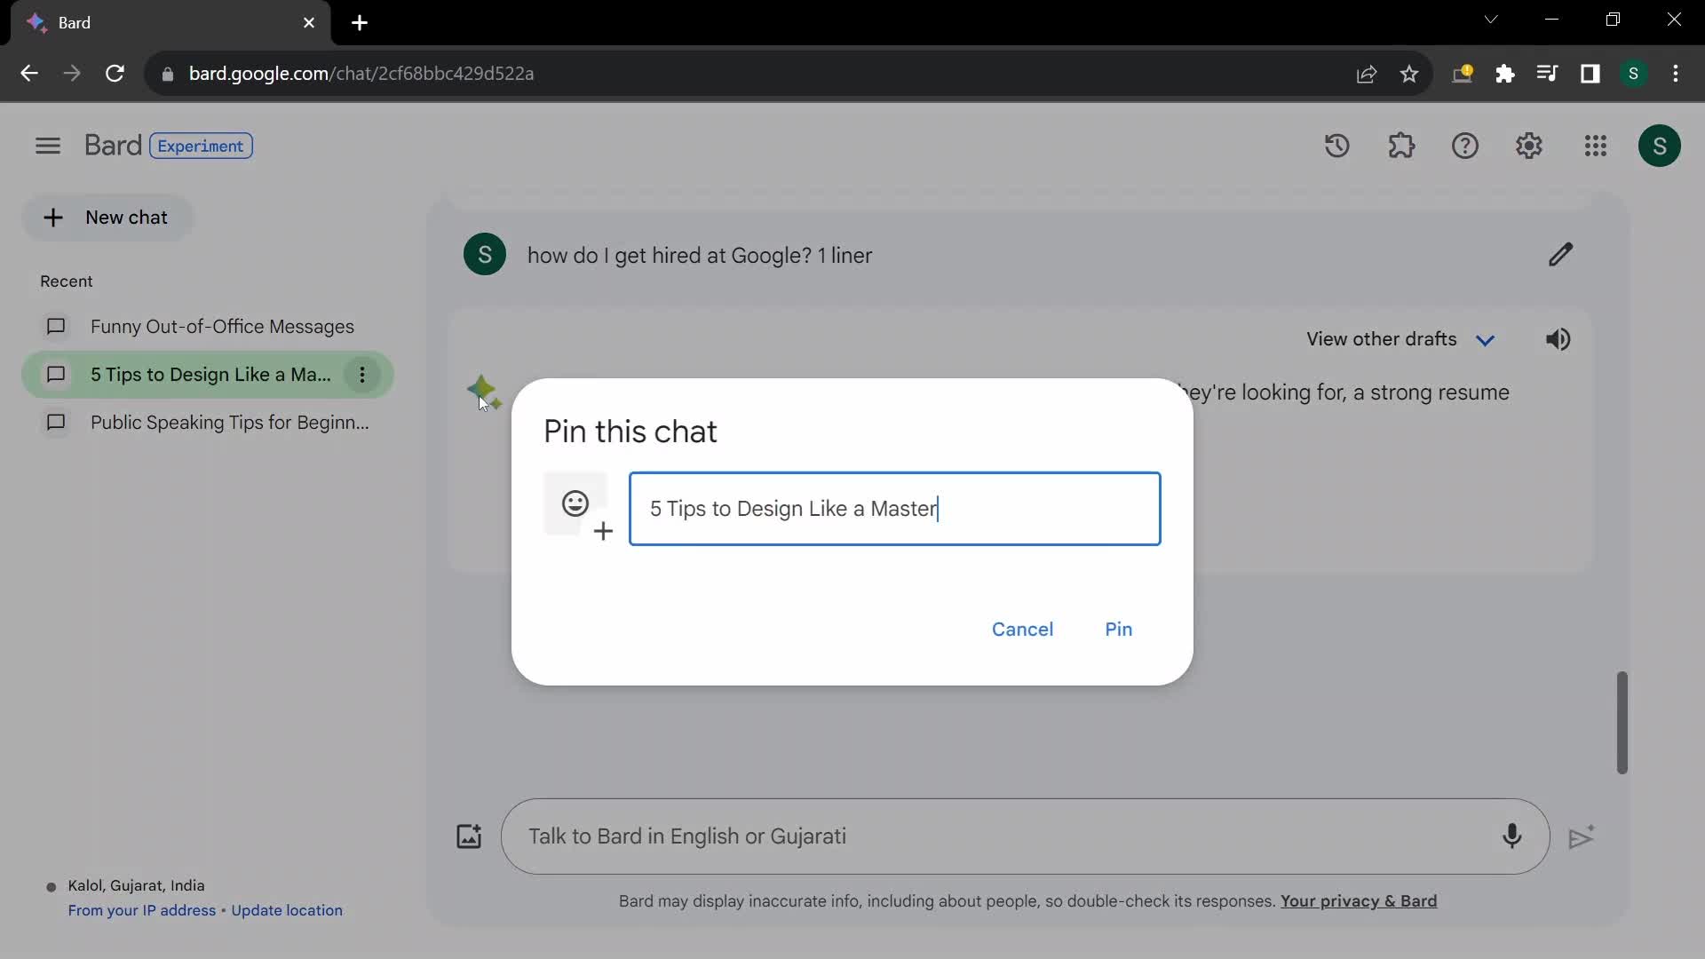Click the help question mark icon
The width and height of the screenshot is (1705, 959).
[1465, 144]
